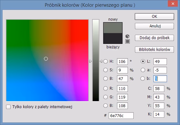This screenshot has height=125, width=180.
Task: Click the L field showing 49
Action: coord(160,62)
